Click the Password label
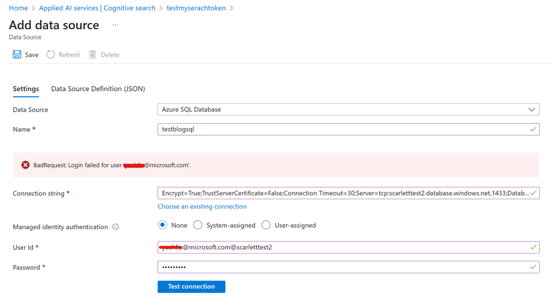The width and height of the screenshot is (551, 297). click(x=26, y=267)
